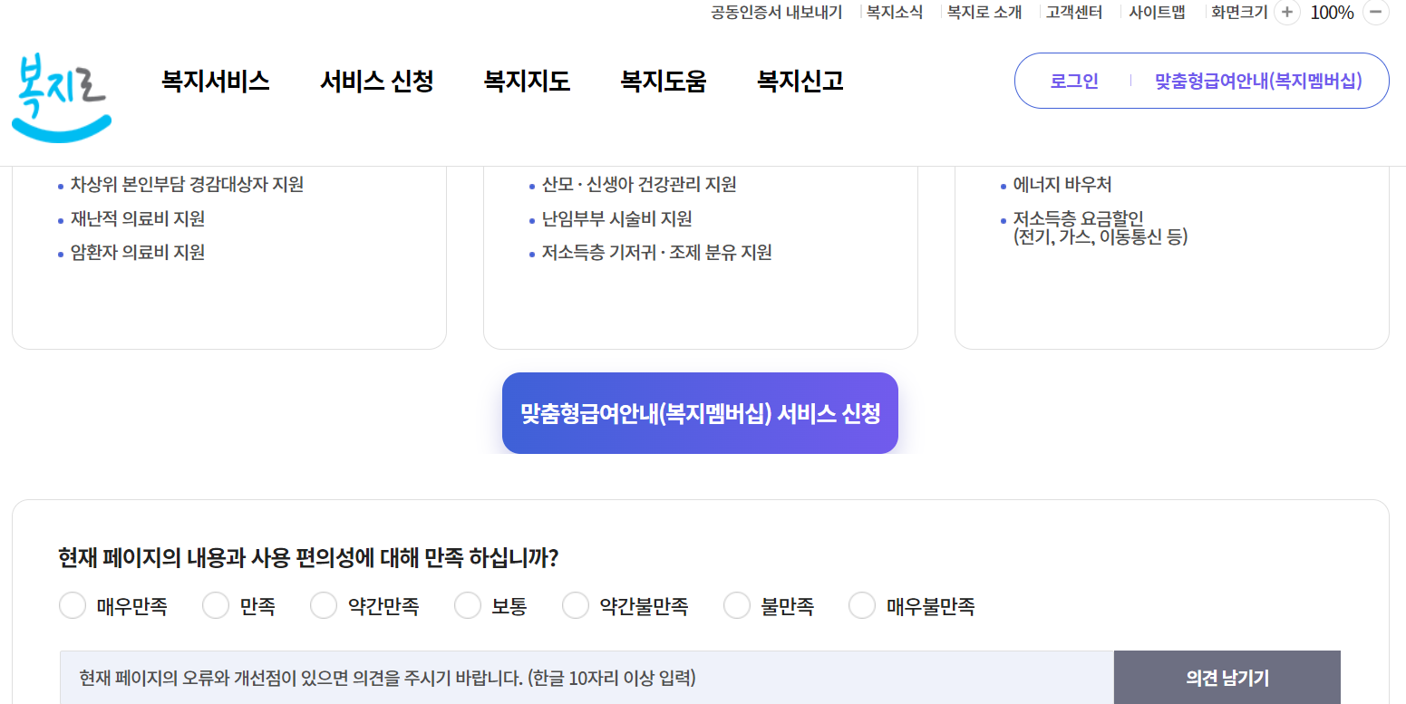
Task: Open the 복지신고 menu
Action: 800,81
